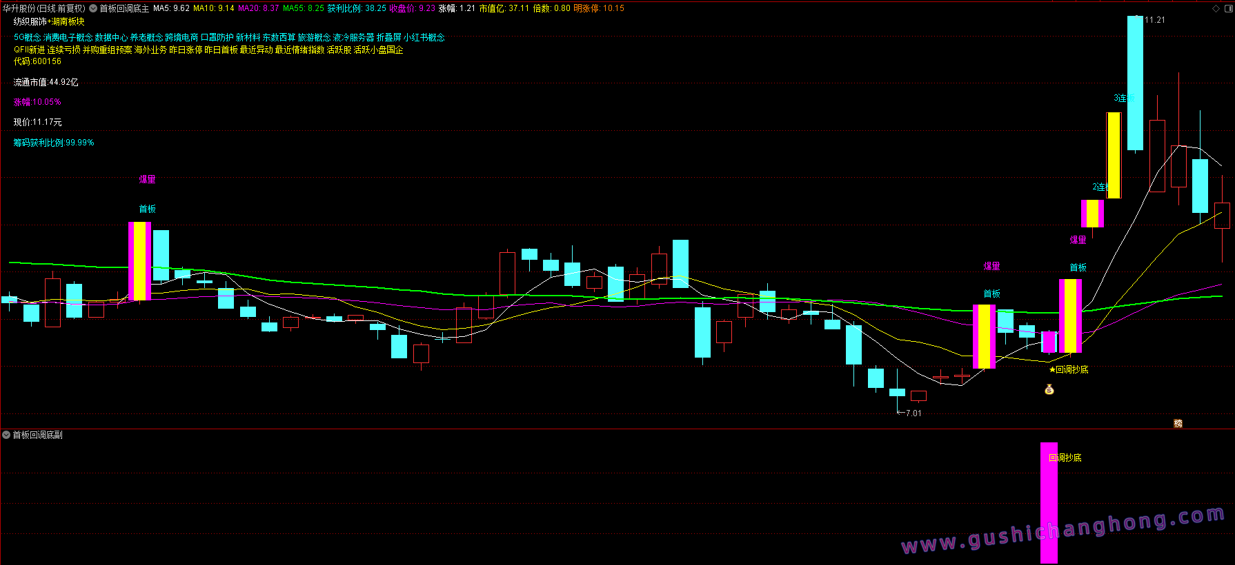1235x565 pixels.
Task: Click the yellow star 回调抄底 marker
Action: click(1068, 370)
